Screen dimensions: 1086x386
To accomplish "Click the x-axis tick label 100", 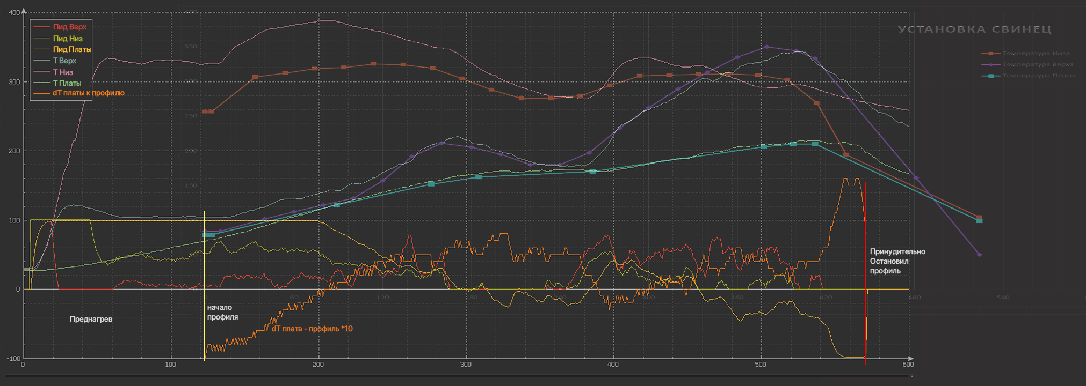I will point(170,365).
